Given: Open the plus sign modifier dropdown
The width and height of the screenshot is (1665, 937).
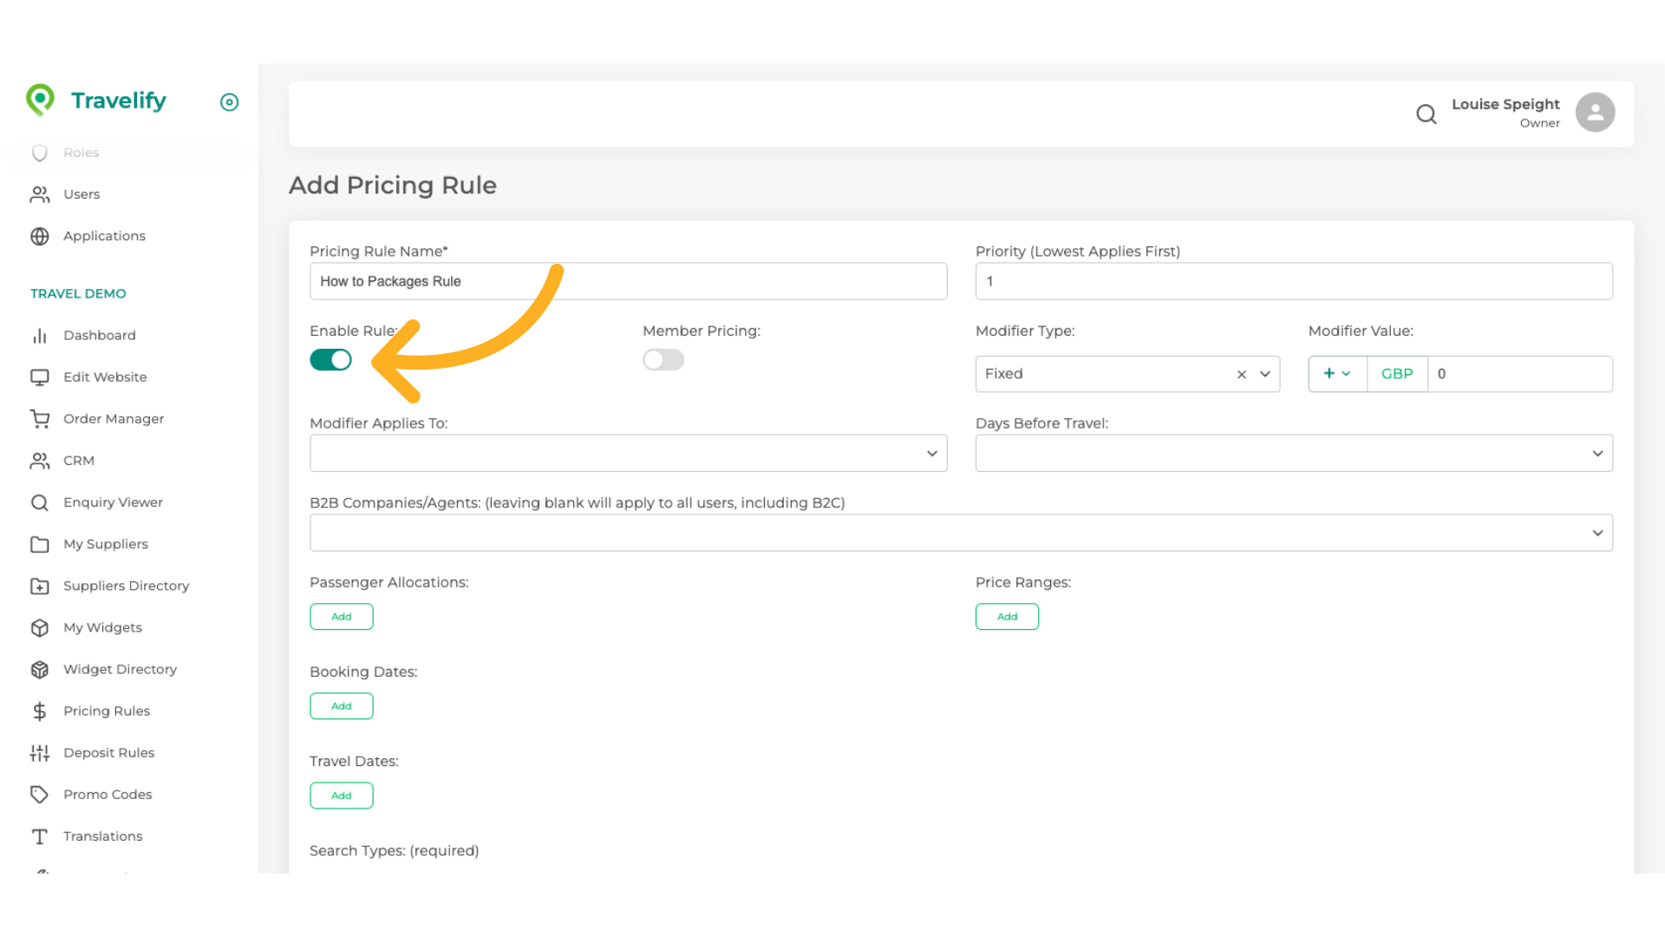Looking at the screenshot, I should (x=1336, y=374).
